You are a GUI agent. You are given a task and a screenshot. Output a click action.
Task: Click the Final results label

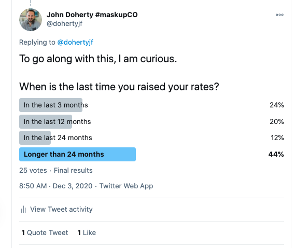tap(73, 170)
